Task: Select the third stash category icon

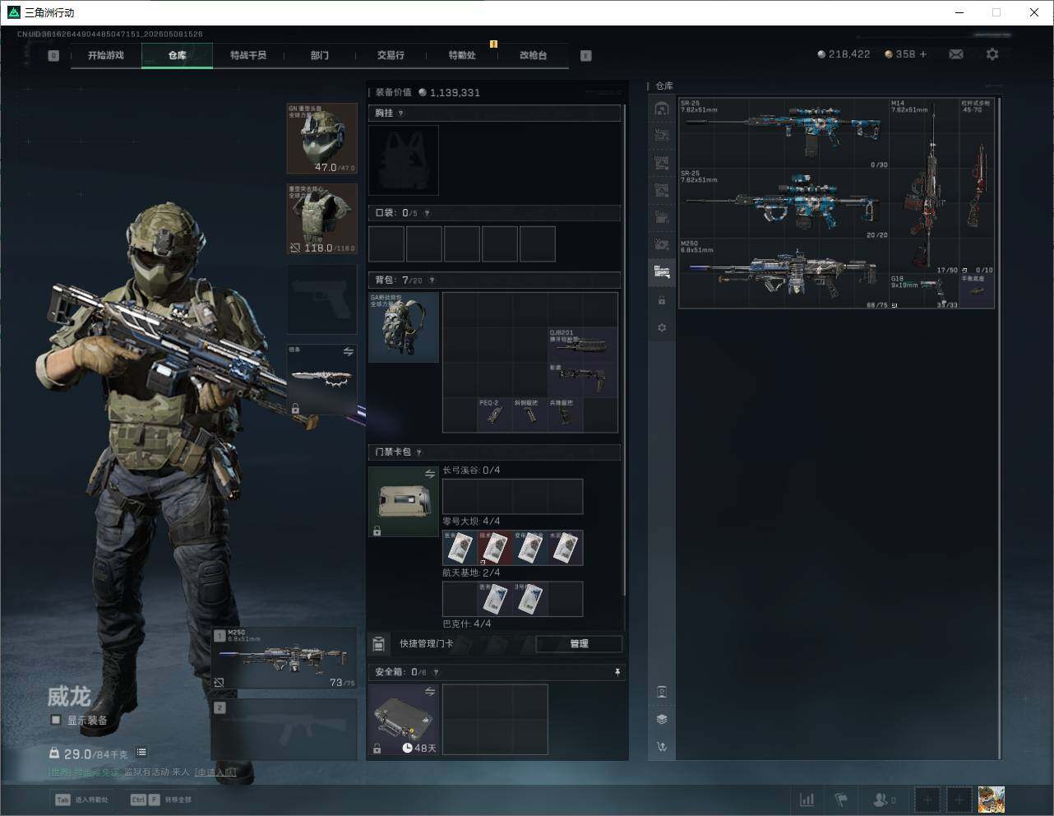Action: click(662, 163)
